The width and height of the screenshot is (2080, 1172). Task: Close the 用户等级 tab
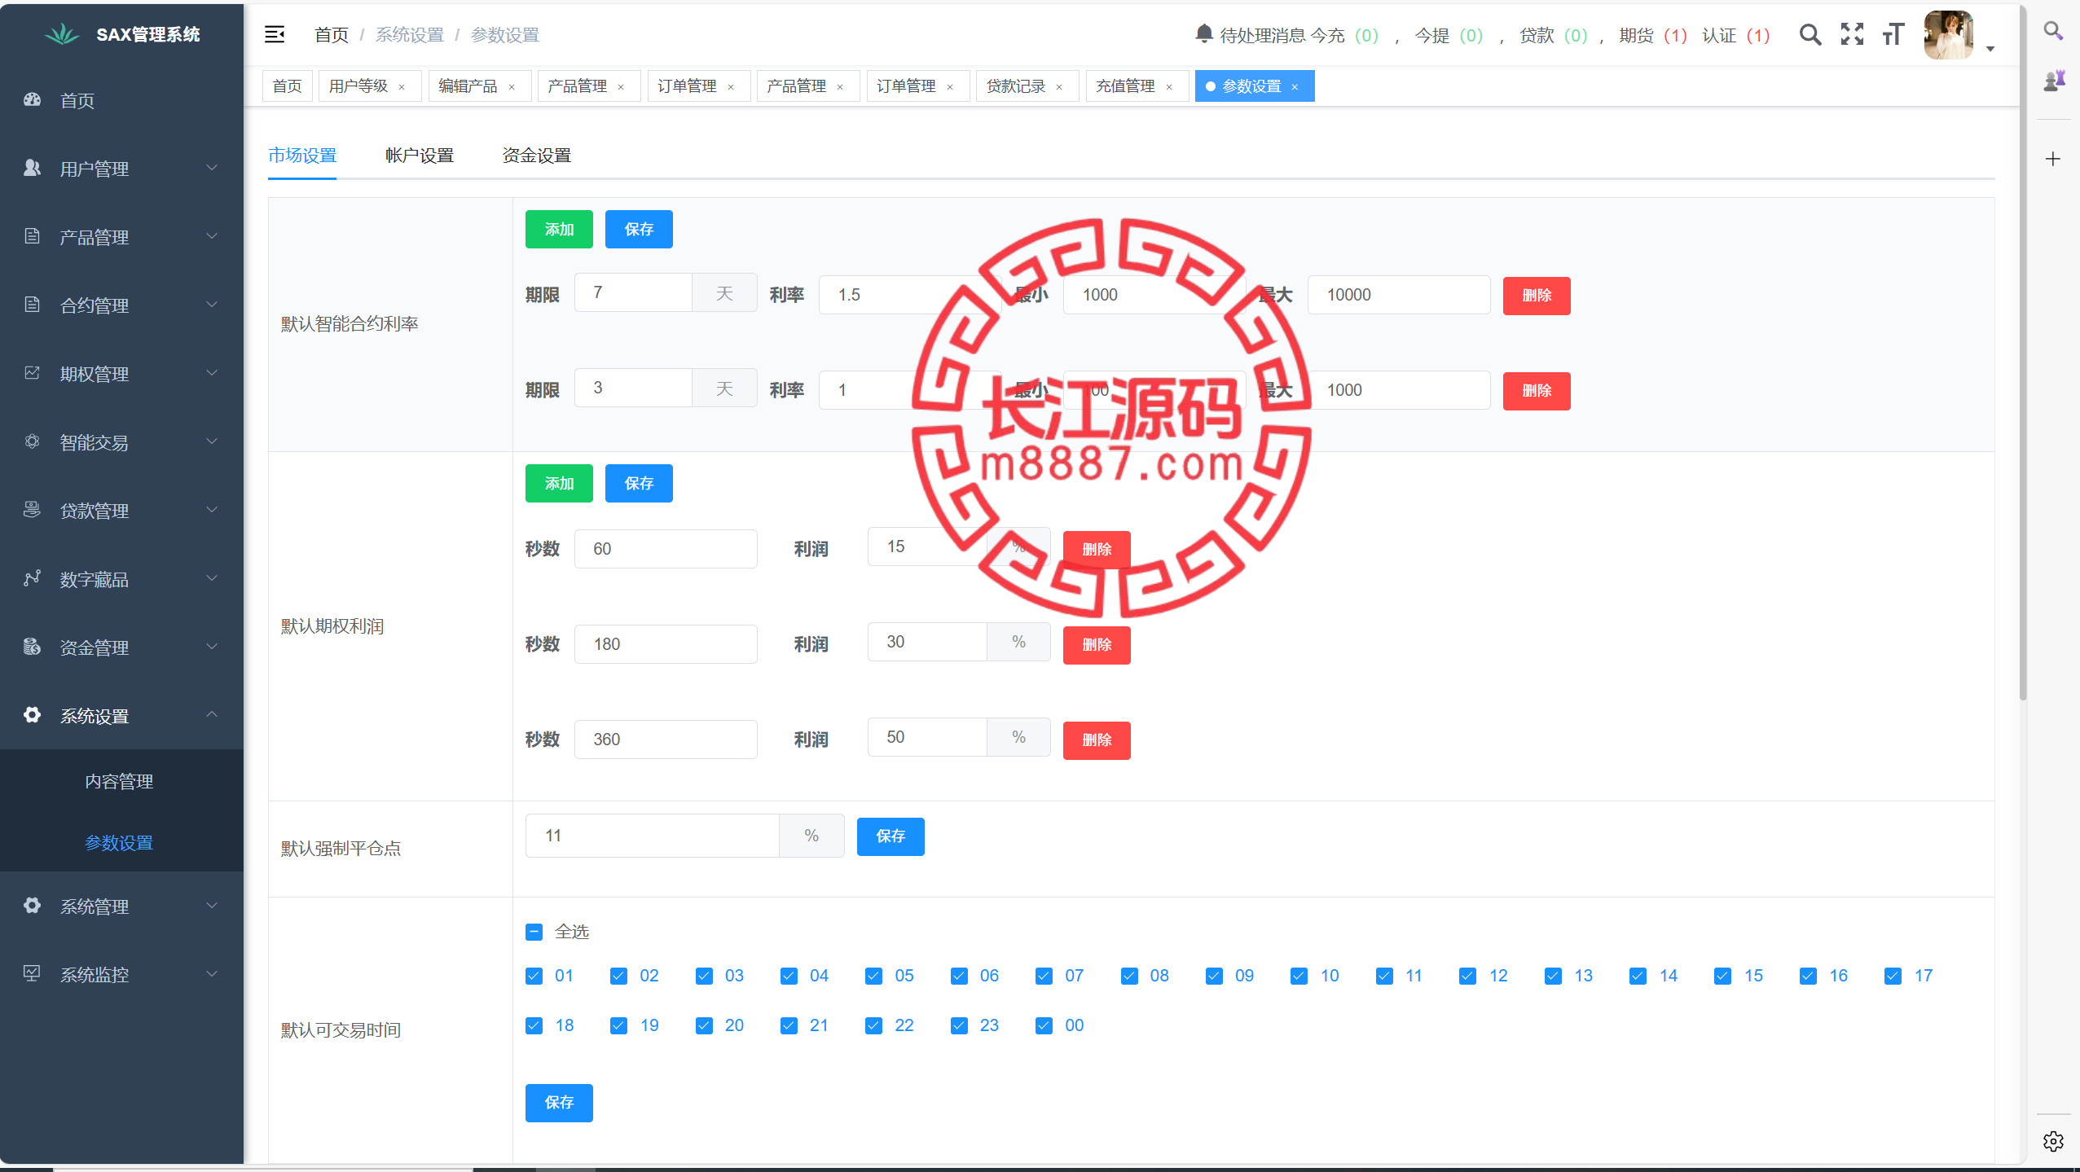(402, 87)
